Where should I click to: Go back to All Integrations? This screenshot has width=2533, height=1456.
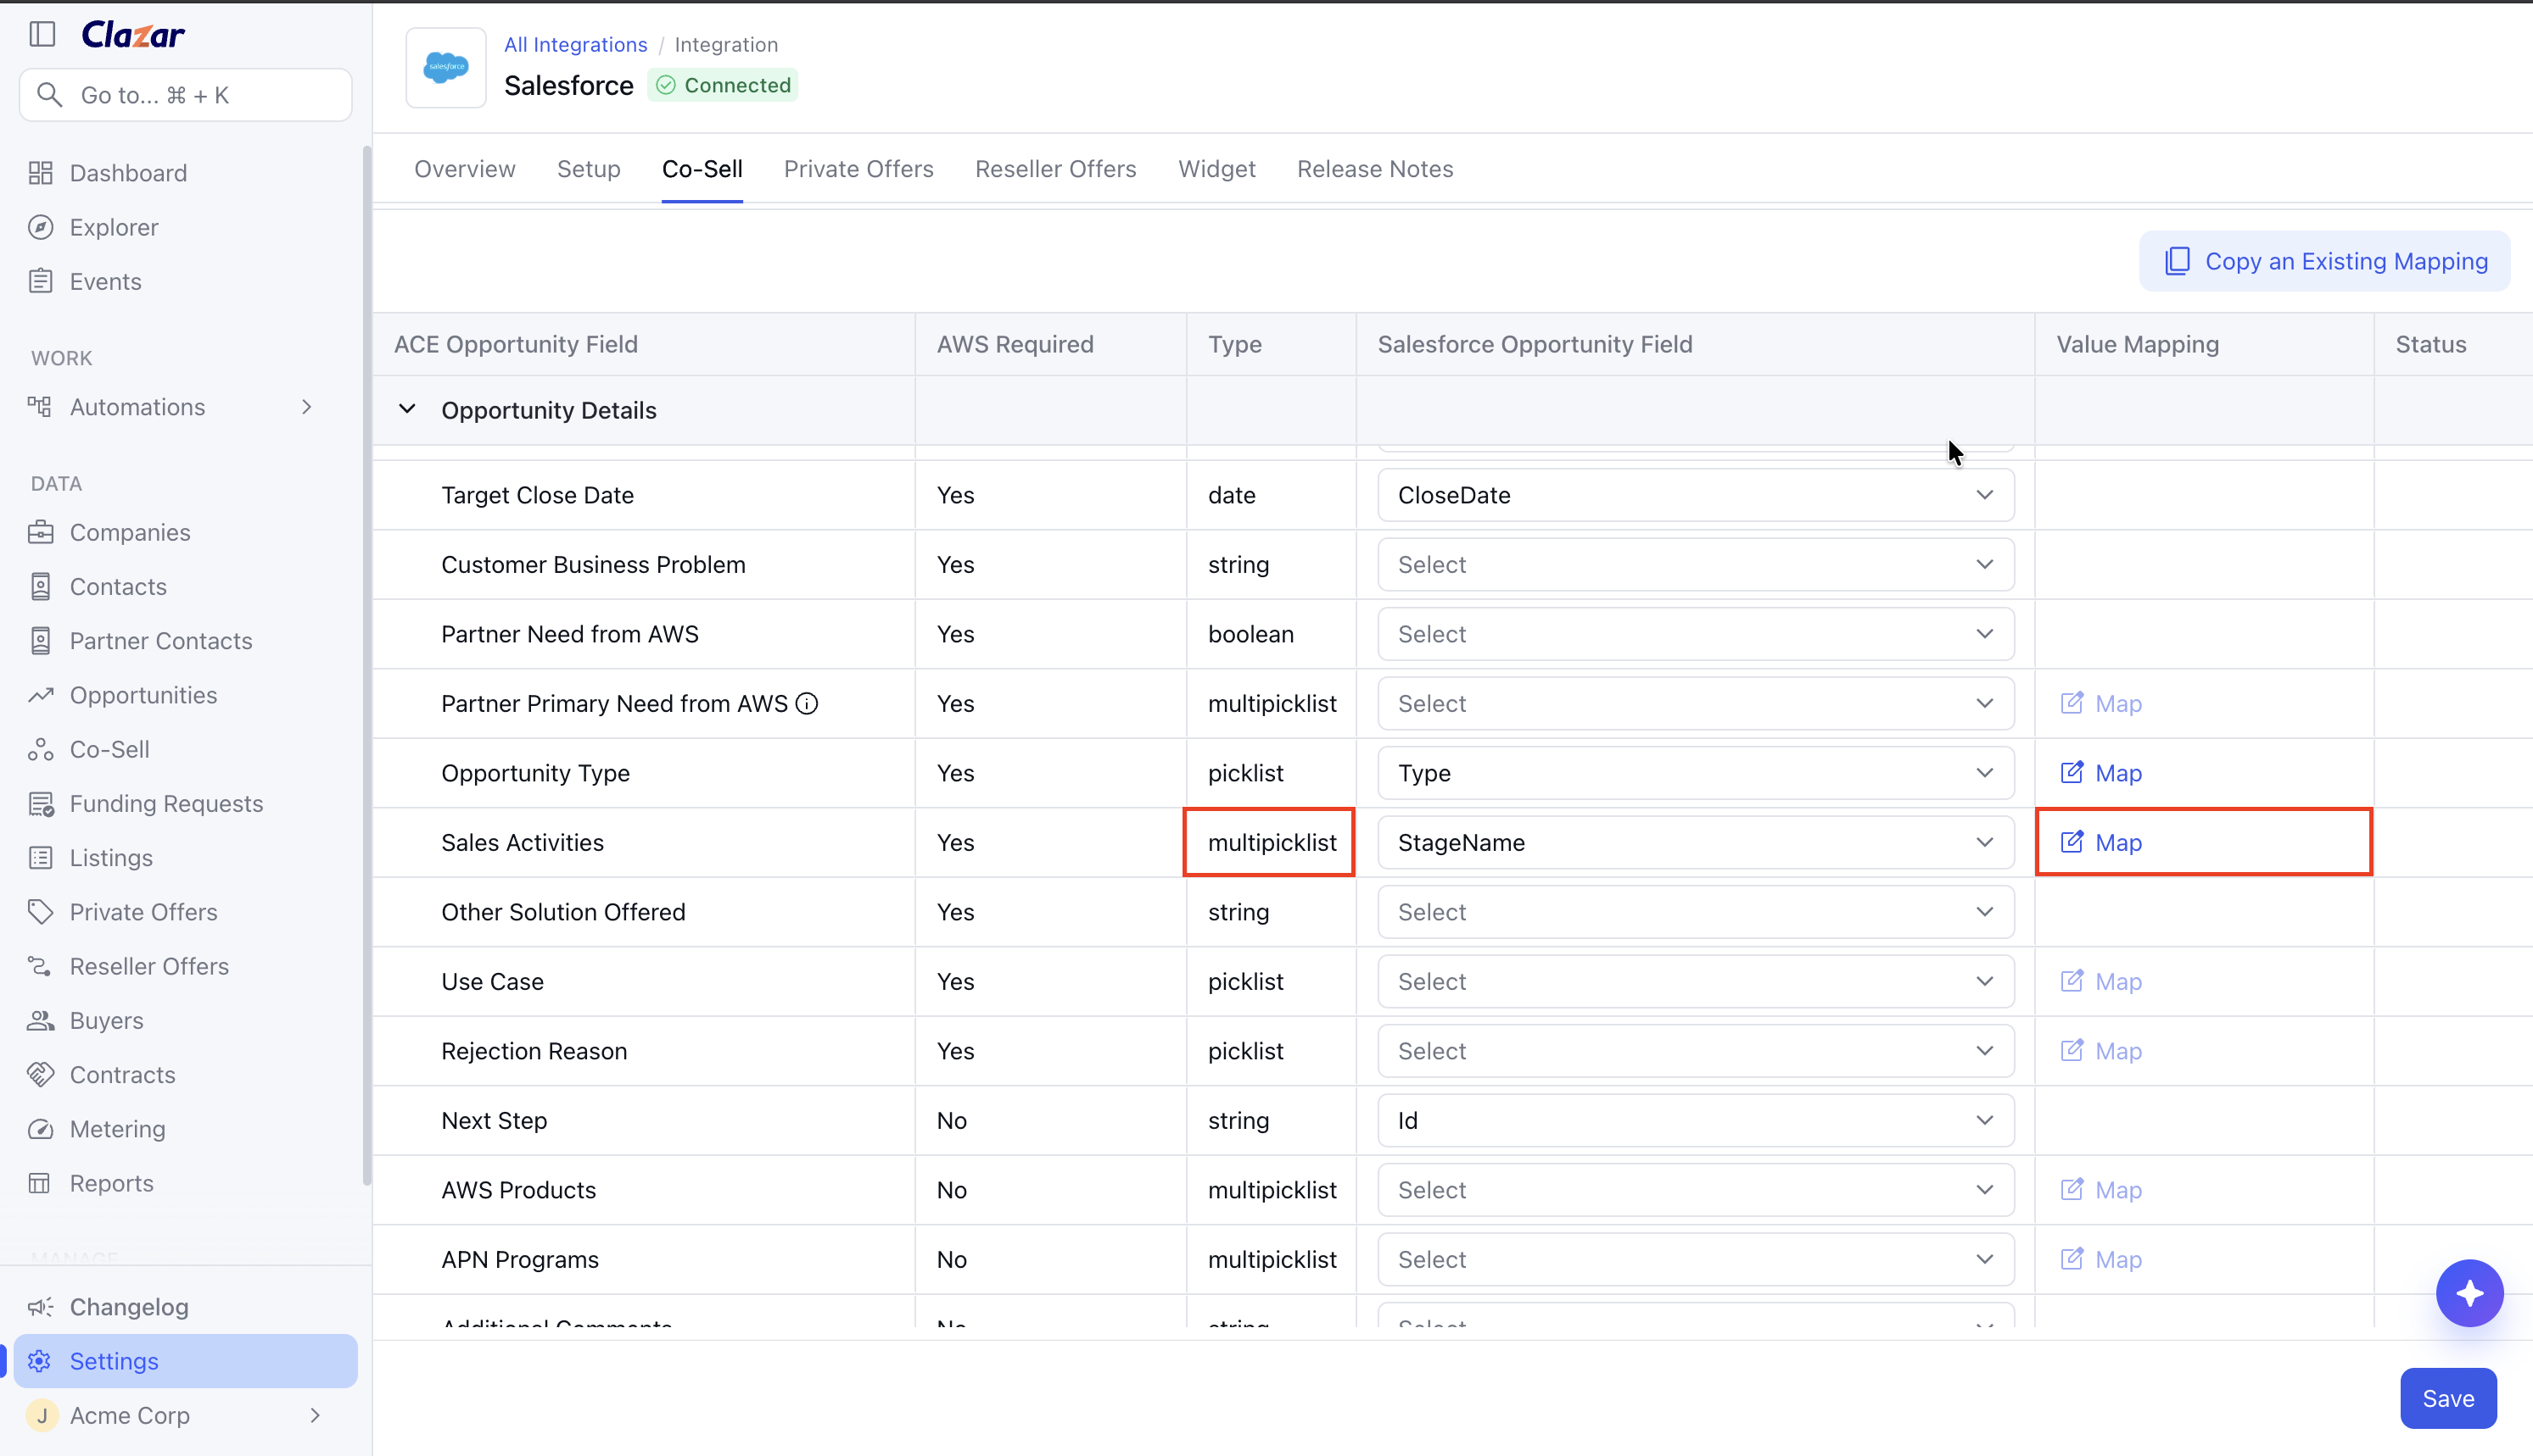coord(575,44)
